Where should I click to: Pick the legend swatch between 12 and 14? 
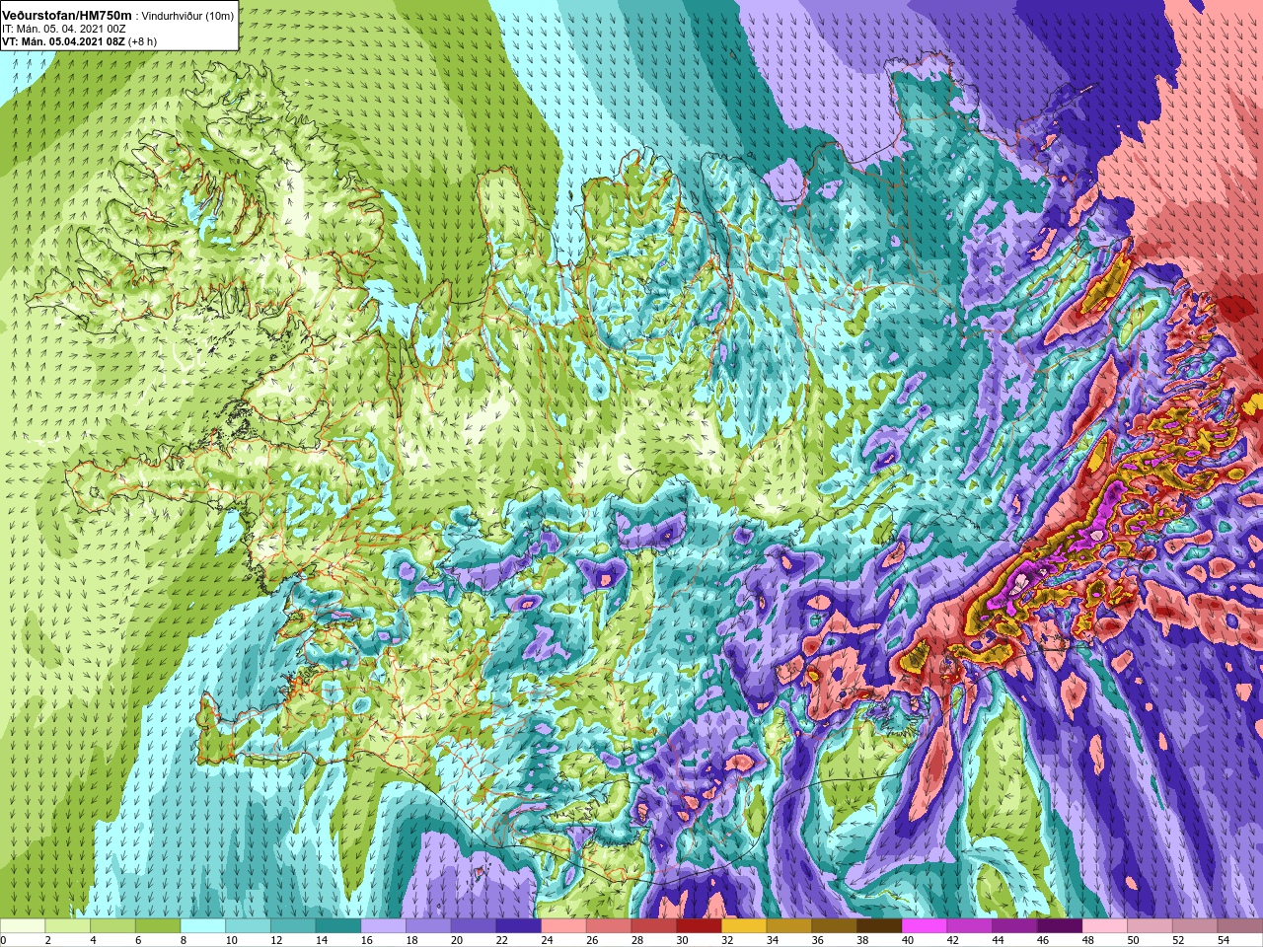tap(293, 926)
